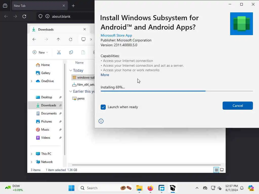This screenshot has height=194, width=259.
Task: Expand OneDrive in the navigation pane
Action: click(x=32, y=81)
